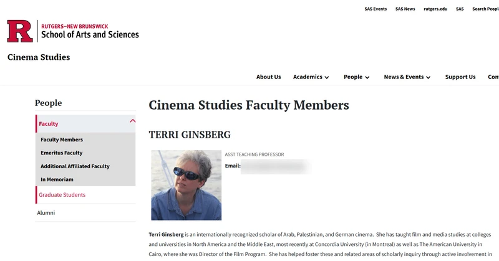Viewport: 499px width, 261px height.
Task: Click the TERRI GINSBERG heading
Action: [190, 135]
